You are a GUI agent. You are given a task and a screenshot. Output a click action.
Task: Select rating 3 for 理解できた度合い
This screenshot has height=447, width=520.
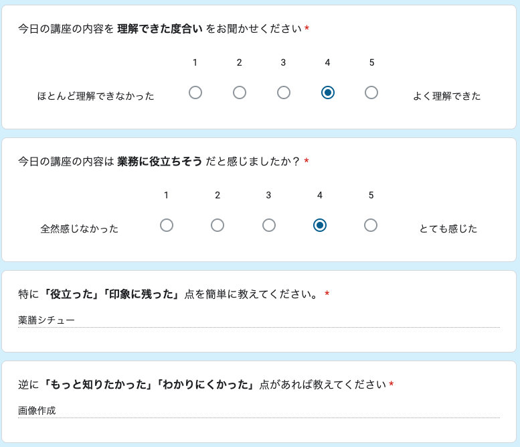284,92
